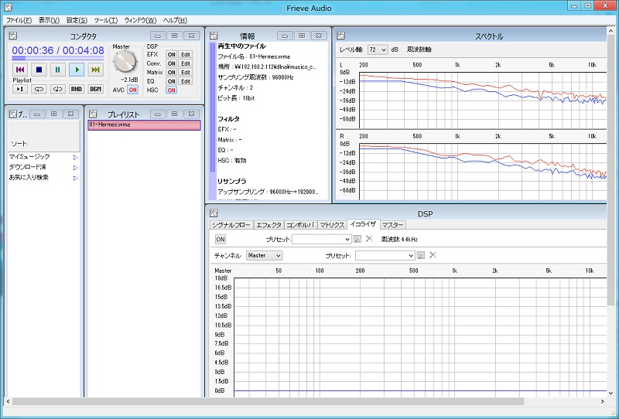Open the Master channel dropdown
The height and width of the screenshot is (419, 619).
coord(265,255)
